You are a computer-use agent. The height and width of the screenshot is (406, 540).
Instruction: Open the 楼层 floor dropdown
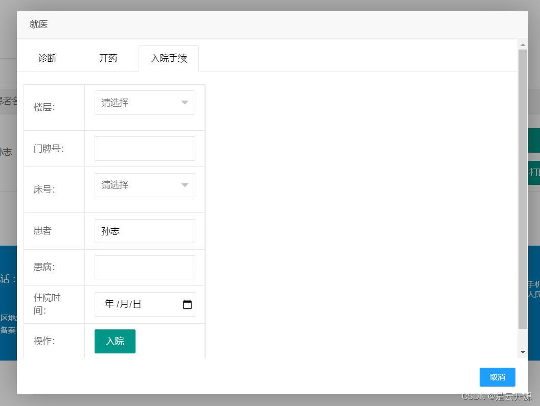click(145, 103)
